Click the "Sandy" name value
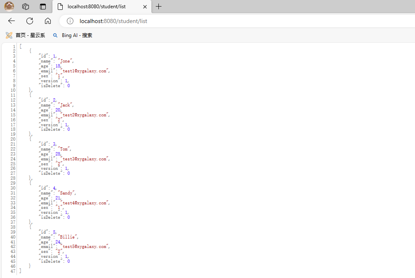The height and width of the screenshot is (278, 415). (67, 193)
